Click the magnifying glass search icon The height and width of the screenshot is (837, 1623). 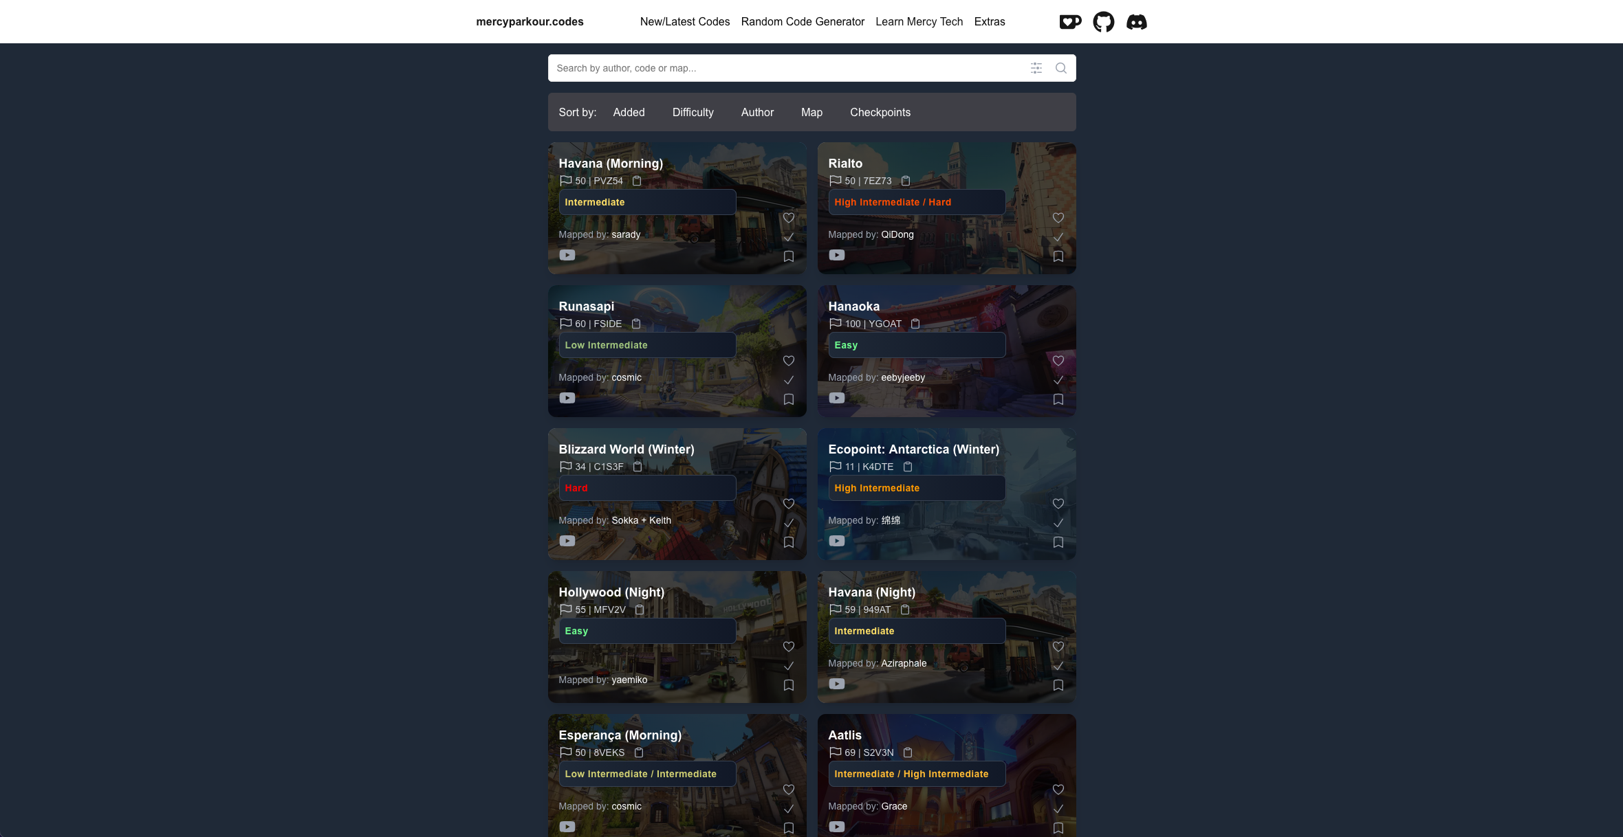pyautogui.click(x=1060, y=68)
